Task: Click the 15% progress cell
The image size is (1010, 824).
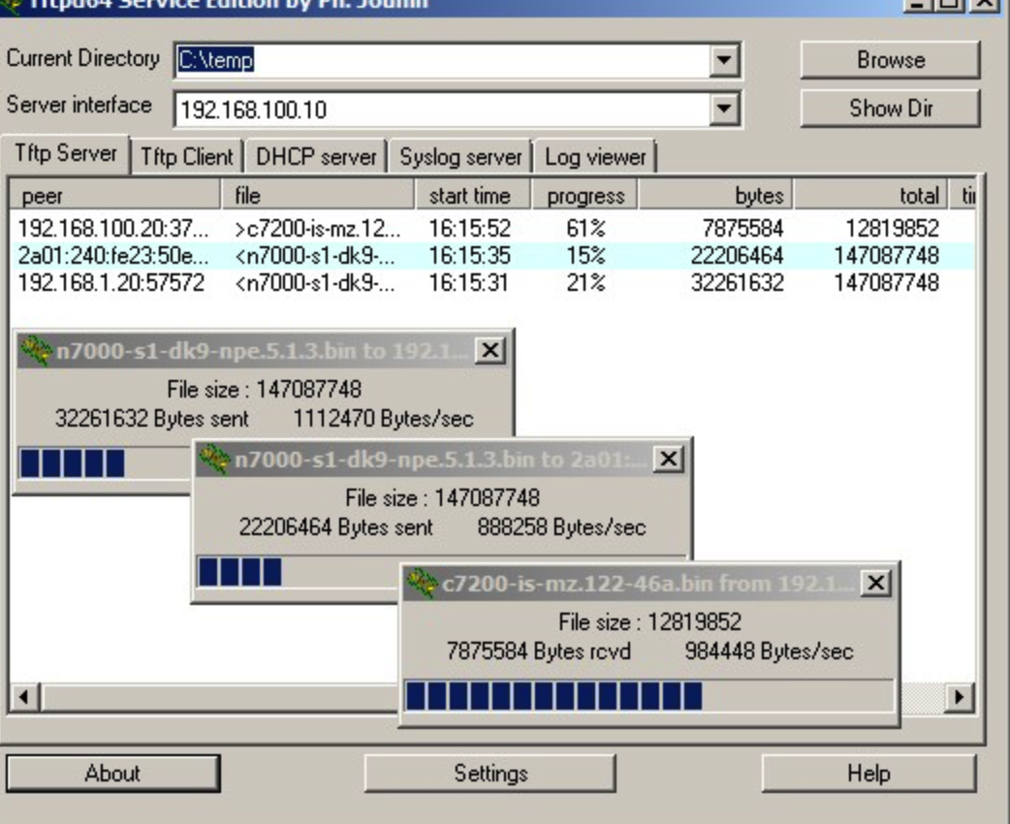Action: pyautogui.click(x=585, y=256)
